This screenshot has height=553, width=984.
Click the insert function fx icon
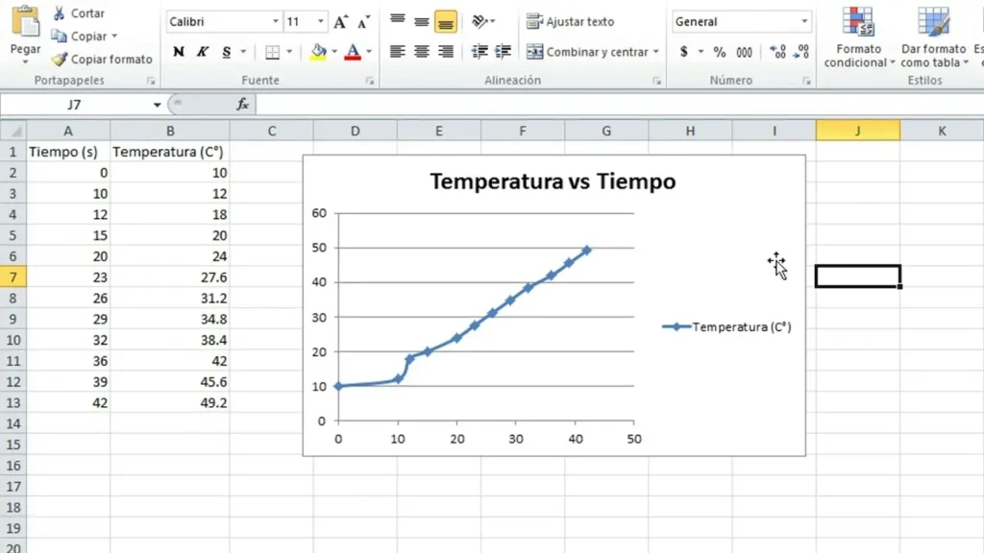(x=243, y=104)
